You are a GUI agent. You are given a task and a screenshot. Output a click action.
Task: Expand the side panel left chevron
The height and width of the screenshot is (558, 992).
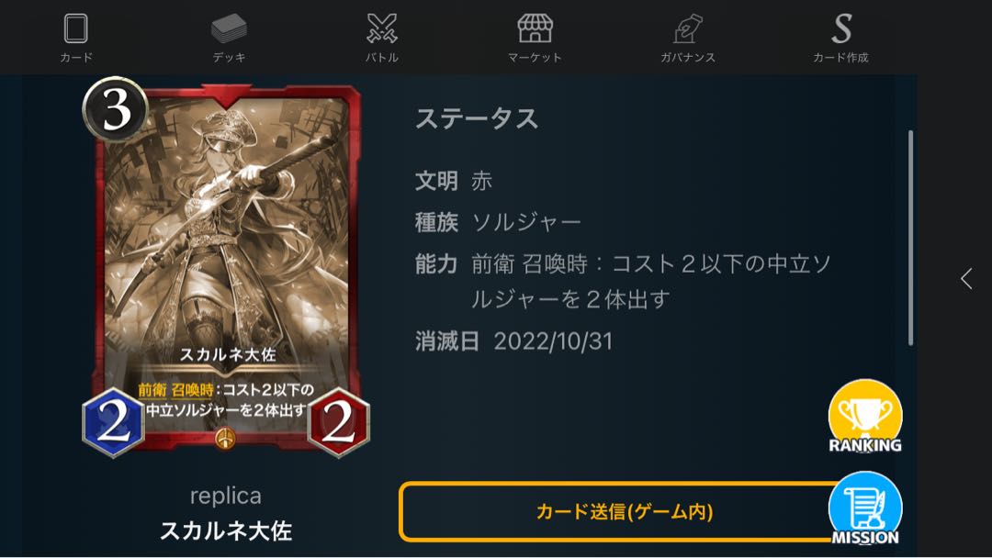tap(966, 279)
